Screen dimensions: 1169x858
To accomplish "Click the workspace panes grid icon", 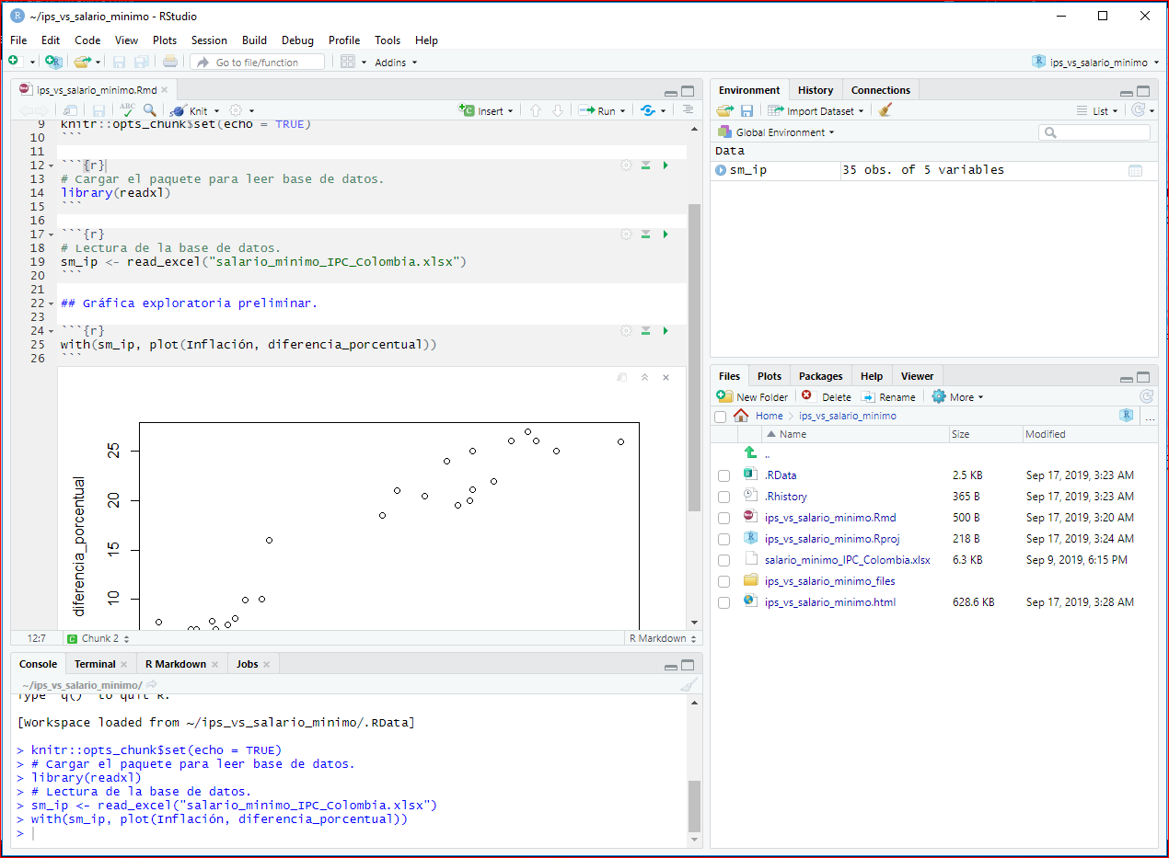I will (348, 62).
